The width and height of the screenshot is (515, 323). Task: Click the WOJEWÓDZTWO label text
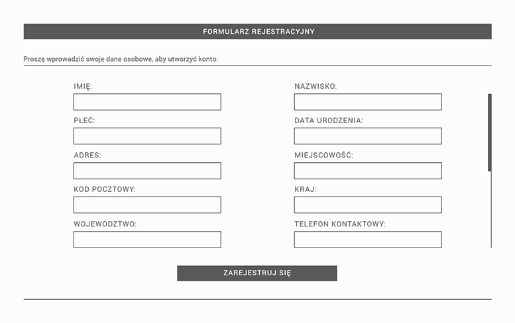tap(105, 224)
